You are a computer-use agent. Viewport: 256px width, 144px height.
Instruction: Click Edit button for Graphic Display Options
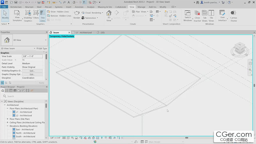coord(32,74)
